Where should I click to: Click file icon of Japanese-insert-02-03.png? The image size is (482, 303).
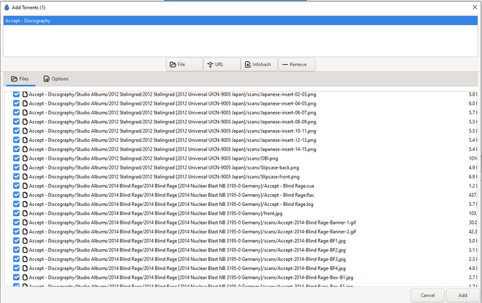pos(25,94)
